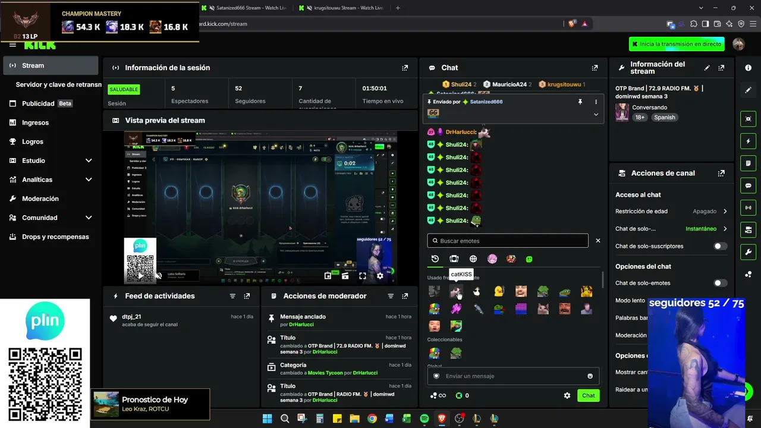This screenshot has height=428, width=761.
Task: Filter the Feed de actividades list
Action: pyautogui.click(x=232, y=296)
